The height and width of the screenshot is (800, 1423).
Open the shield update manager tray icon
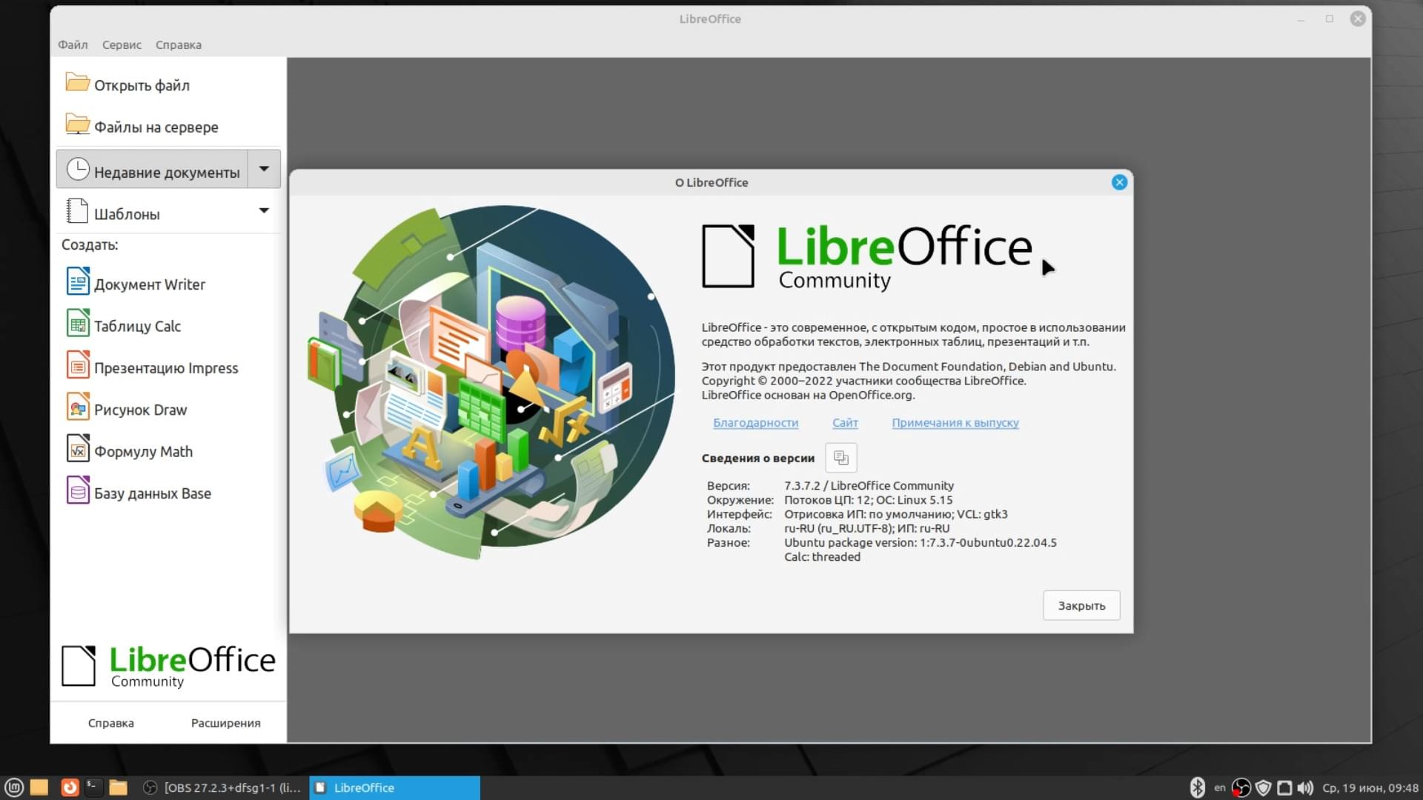click(x=1264, y=787)
